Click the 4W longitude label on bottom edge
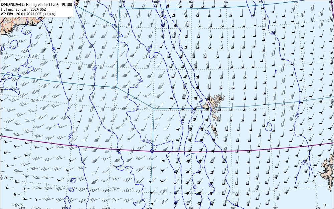 click(x=275, y=208)
